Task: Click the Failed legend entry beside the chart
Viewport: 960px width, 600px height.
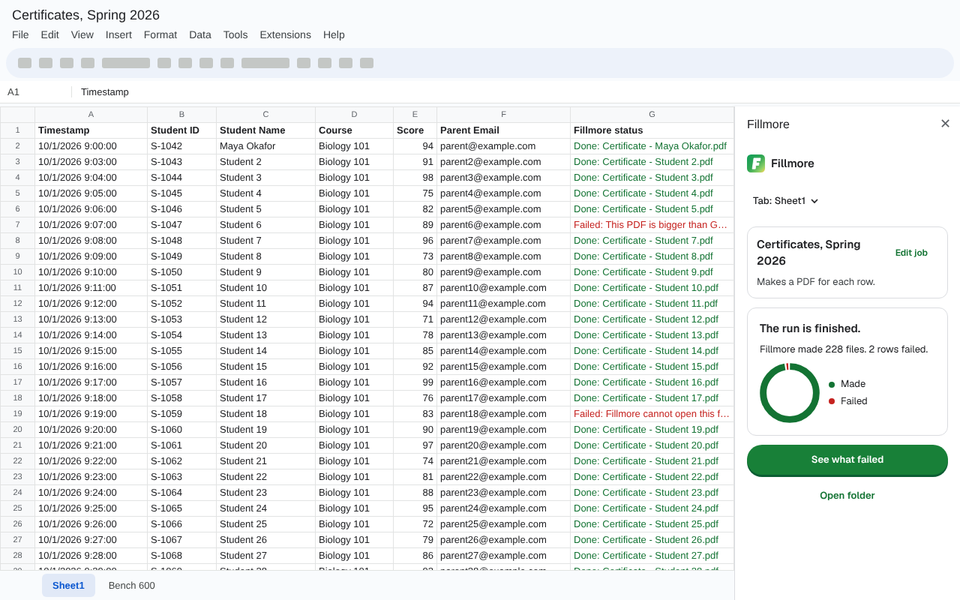Action: coord(848,401)
